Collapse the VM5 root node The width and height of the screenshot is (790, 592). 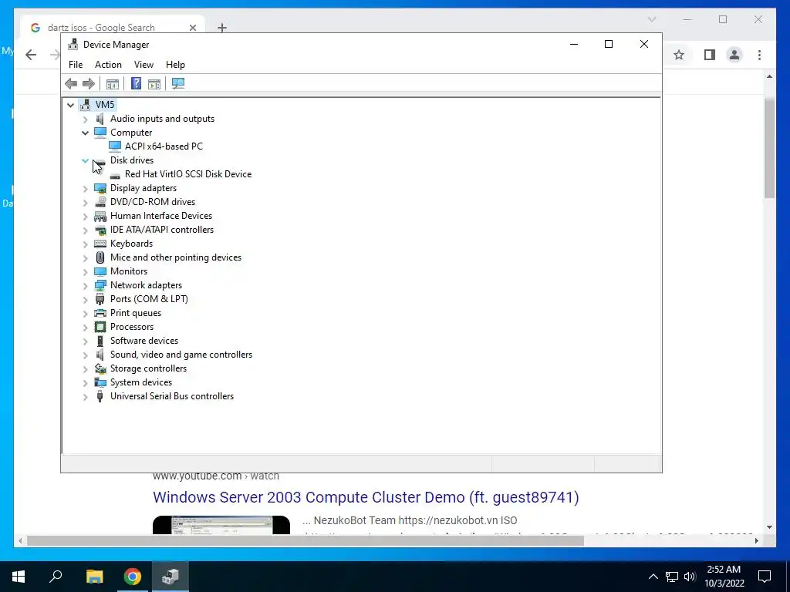(x=70, y=105)
